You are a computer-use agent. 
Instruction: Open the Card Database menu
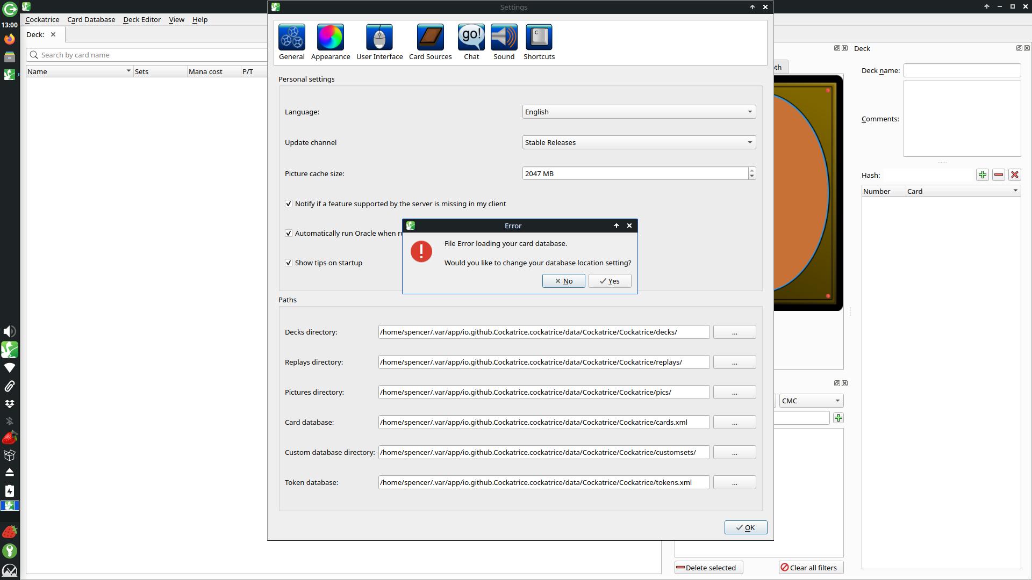91,19
